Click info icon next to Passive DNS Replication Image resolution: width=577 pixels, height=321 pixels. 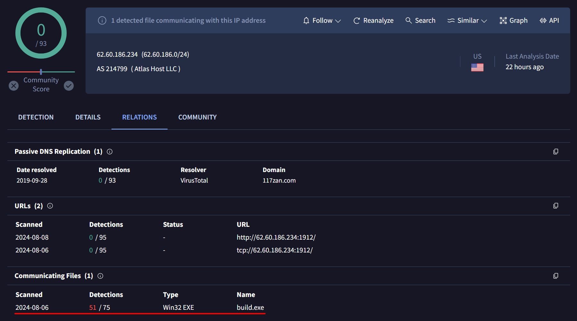tap(110, 152)
